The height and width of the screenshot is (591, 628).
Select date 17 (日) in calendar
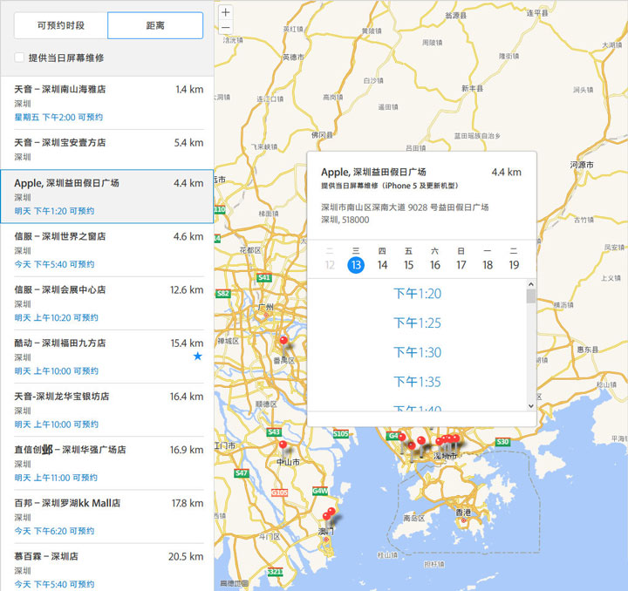pyautogui.click(x=461, y=265)
